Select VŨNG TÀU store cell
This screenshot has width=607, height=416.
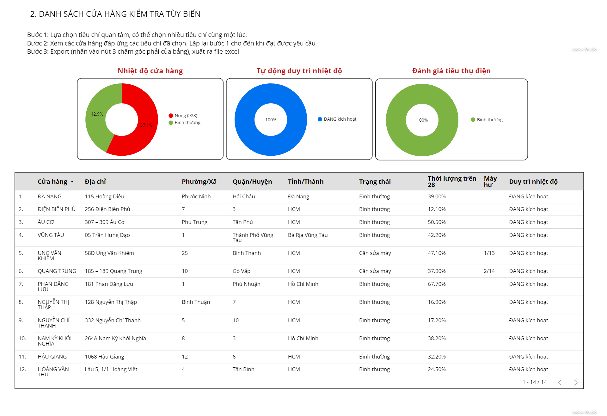(x=51, y=235)
